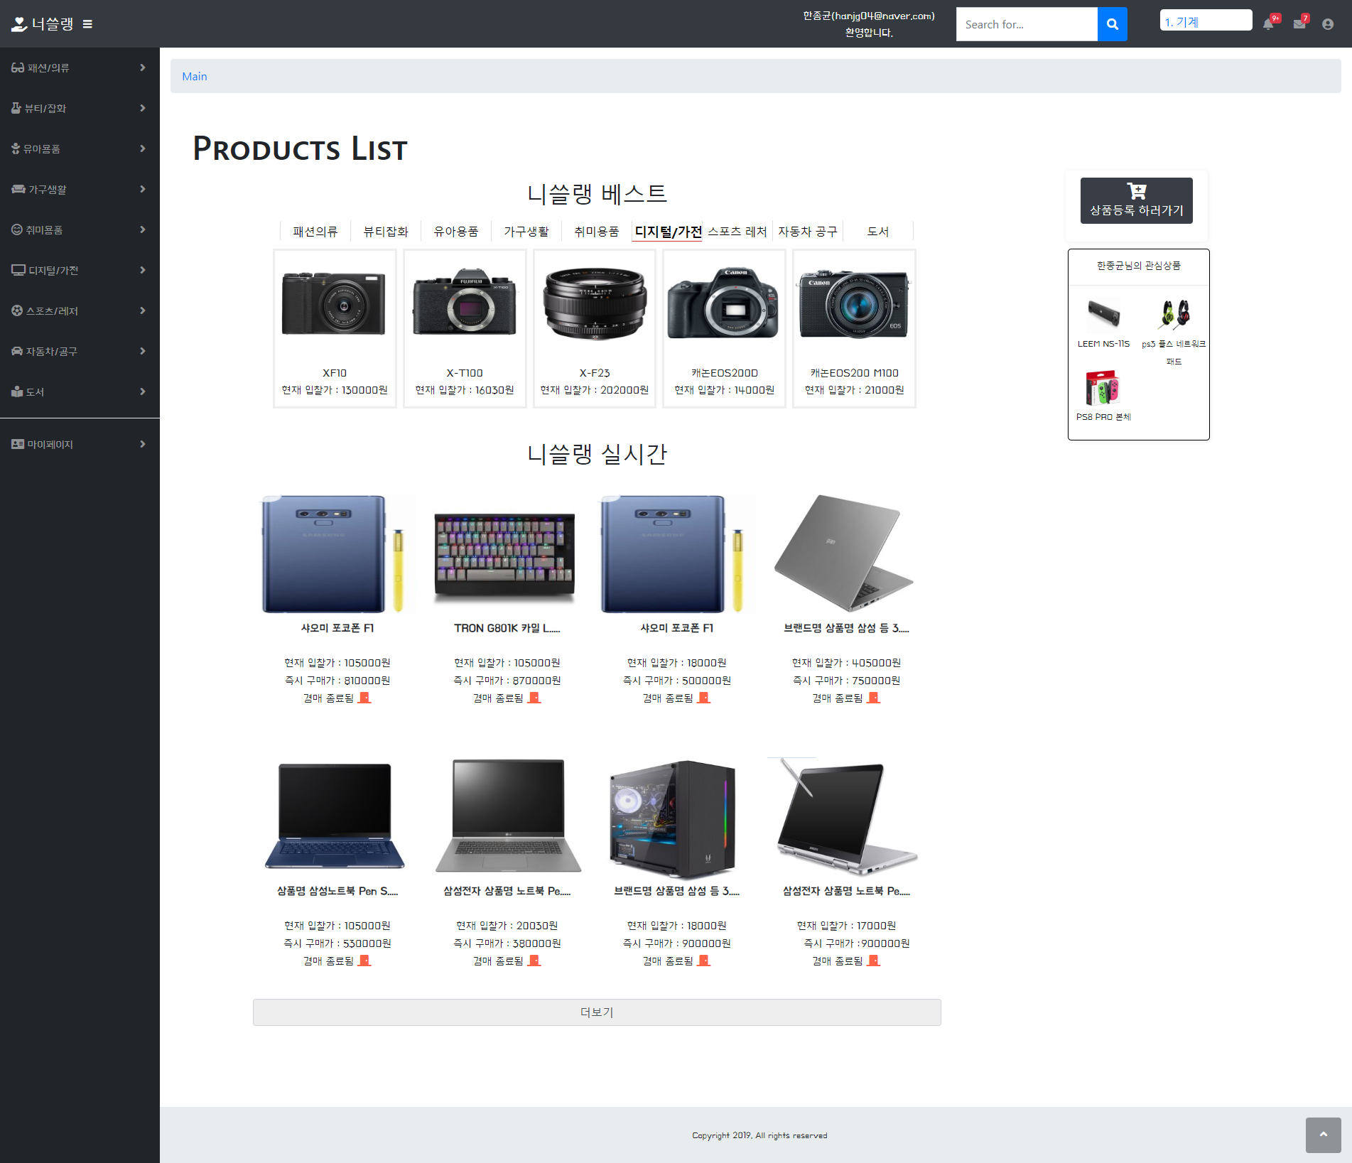This screenshot has width=1352, height=1163.
Task: Expand the 가구생활 sidebar chevron
Action: [x=142, y=189]
